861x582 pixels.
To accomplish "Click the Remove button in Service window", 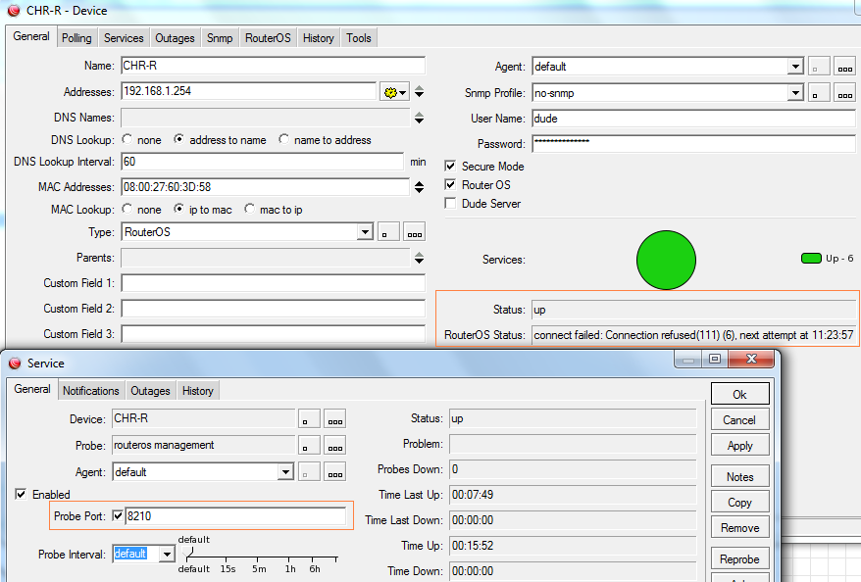I will pyautogui.click(x=739, y=528).
